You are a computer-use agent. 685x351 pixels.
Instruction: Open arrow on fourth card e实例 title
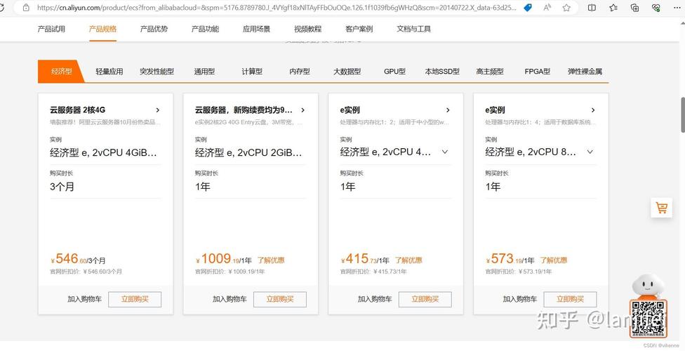click(593, 110)
